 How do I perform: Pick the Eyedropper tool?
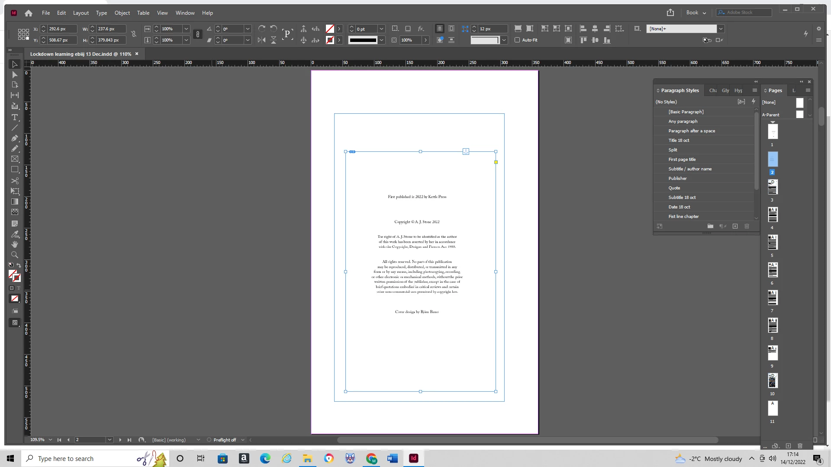[x=15, y=234]
